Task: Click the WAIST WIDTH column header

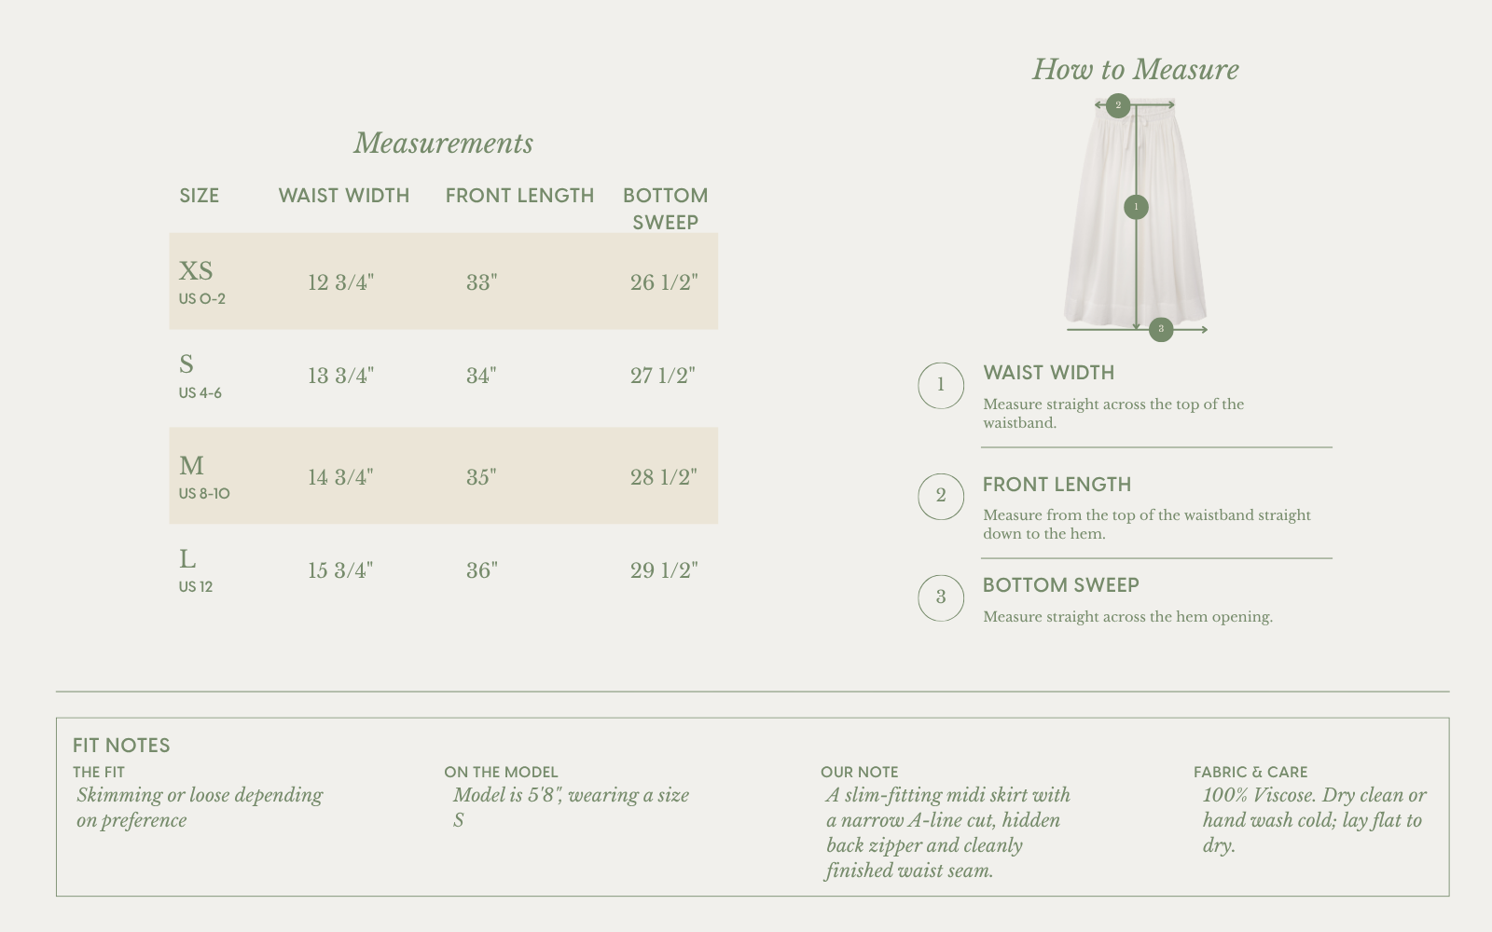Action: 343,196
